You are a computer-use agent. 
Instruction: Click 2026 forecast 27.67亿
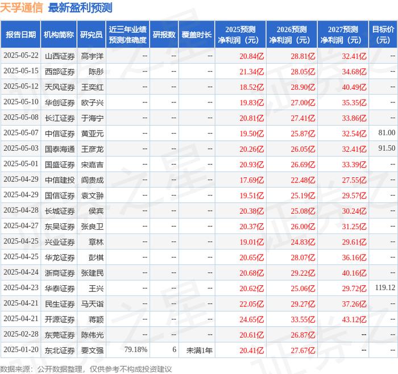tap(303, 350)
